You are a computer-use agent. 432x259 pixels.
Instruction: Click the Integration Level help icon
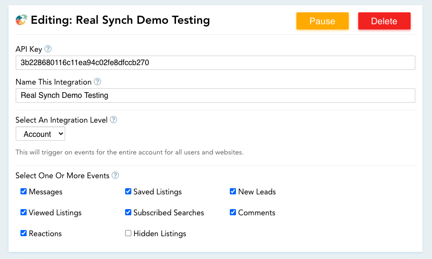[x=114, y=120]
